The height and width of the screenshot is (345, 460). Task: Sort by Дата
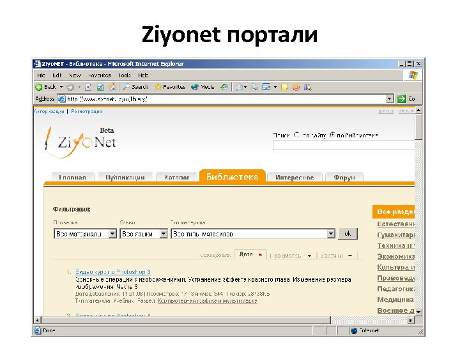(250, 254)
